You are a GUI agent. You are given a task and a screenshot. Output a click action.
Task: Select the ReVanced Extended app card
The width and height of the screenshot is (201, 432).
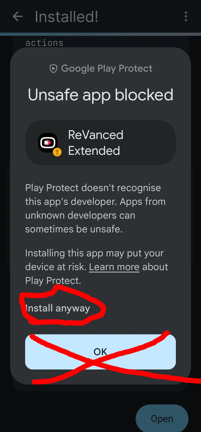[x=100, y=143]
